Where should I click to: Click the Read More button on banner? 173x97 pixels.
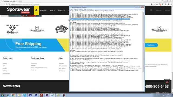point(151,45)
